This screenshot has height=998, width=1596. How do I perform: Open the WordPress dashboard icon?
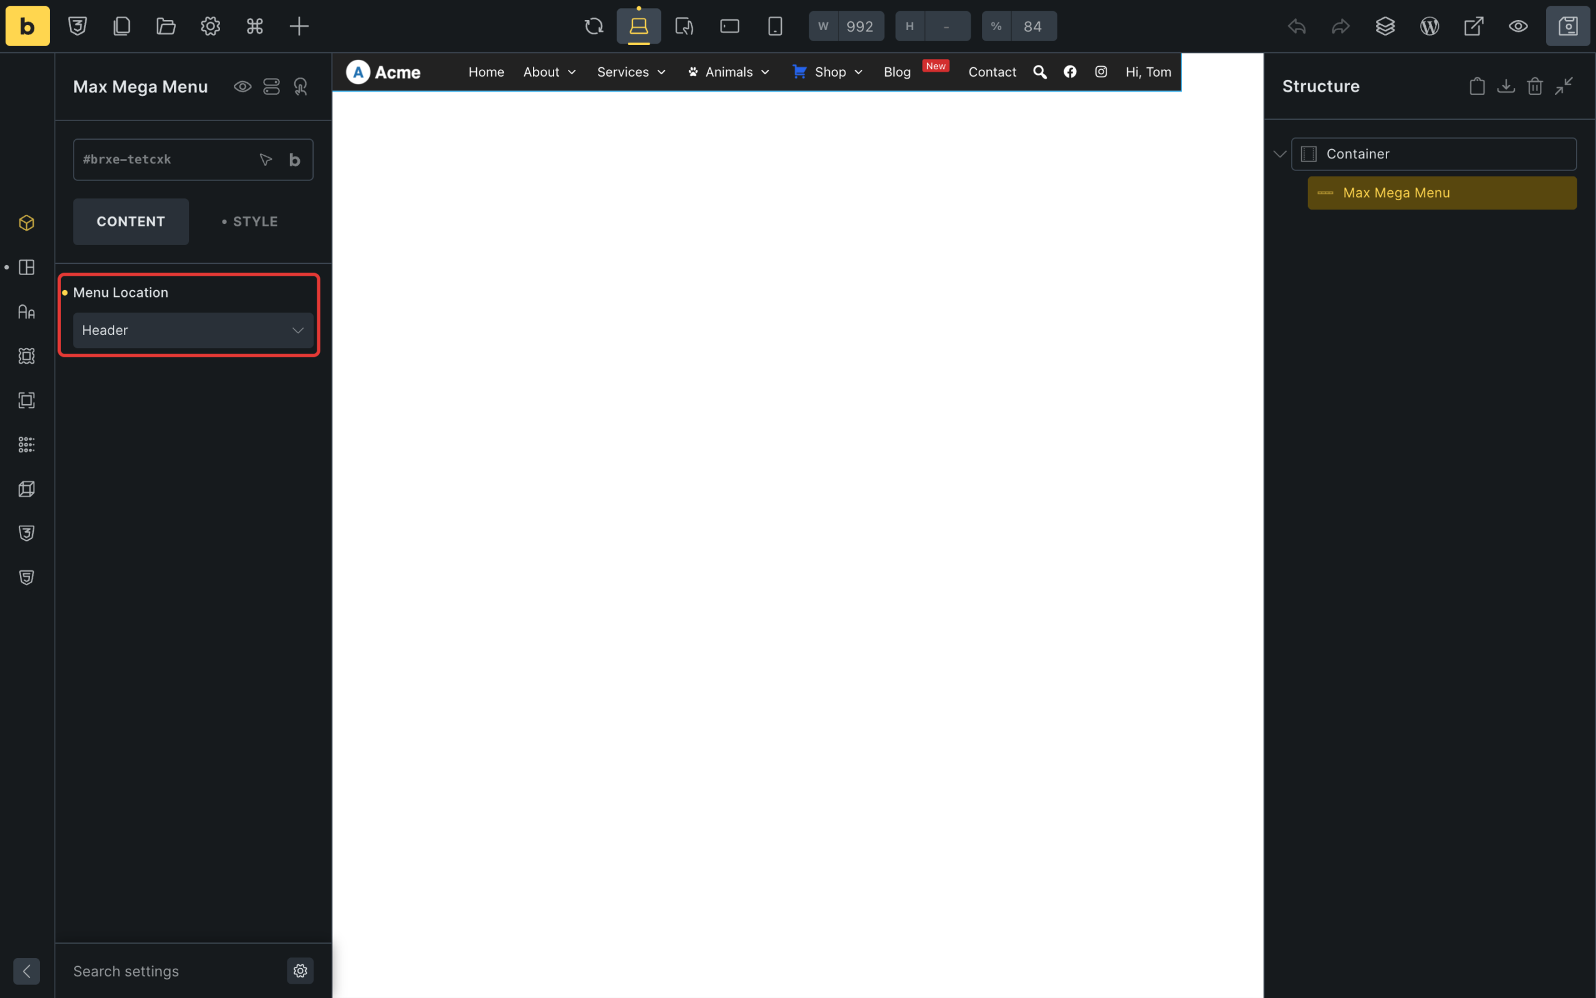coord(1429,26)
